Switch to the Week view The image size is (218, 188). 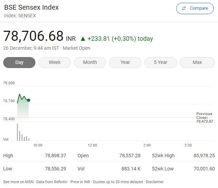pyautogui.click(x=54, y=63)
